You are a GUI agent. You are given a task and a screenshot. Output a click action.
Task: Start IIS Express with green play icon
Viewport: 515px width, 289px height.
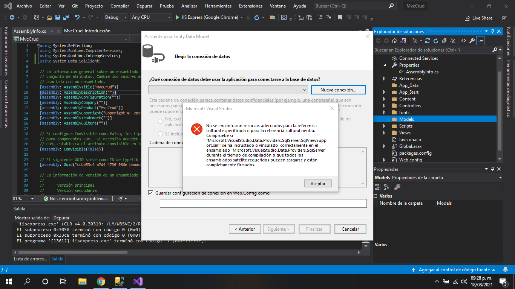pyautogui.click(x=178, y=17)
